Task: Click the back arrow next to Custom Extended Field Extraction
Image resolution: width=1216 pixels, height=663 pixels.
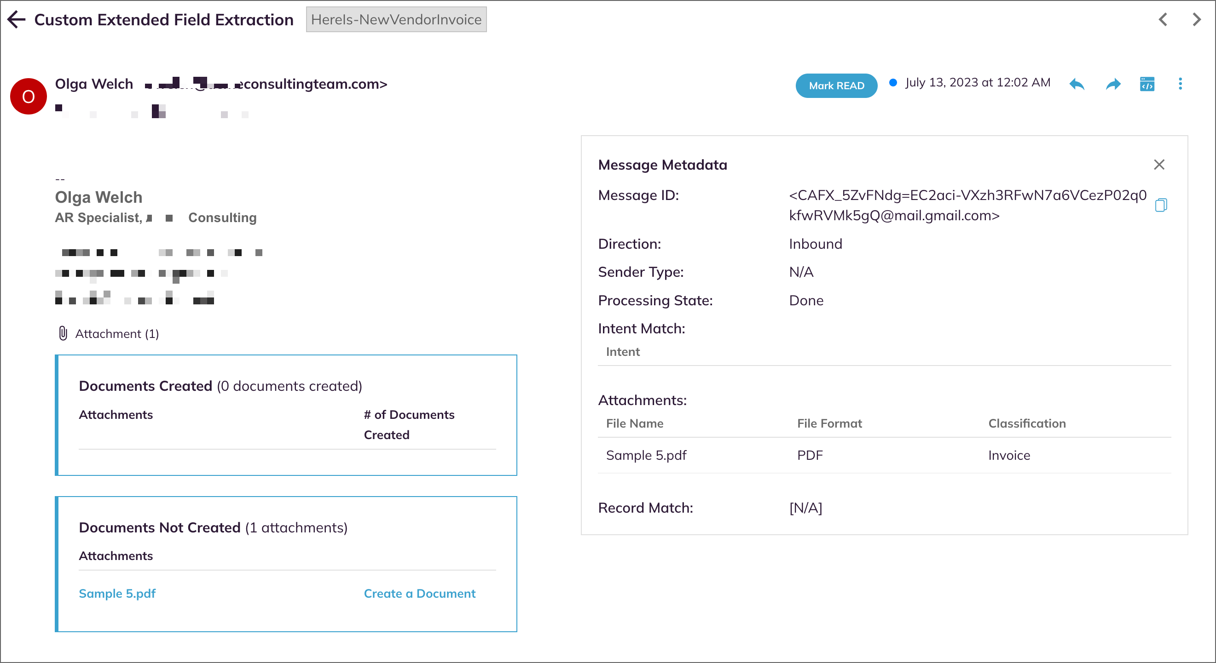Action: 16,19
